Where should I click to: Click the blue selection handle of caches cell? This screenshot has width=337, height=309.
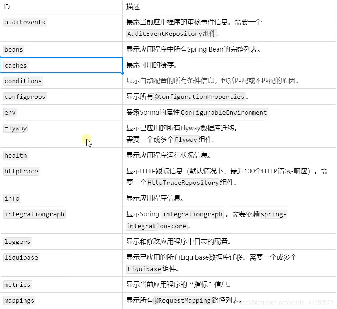[x=123, y=73]
